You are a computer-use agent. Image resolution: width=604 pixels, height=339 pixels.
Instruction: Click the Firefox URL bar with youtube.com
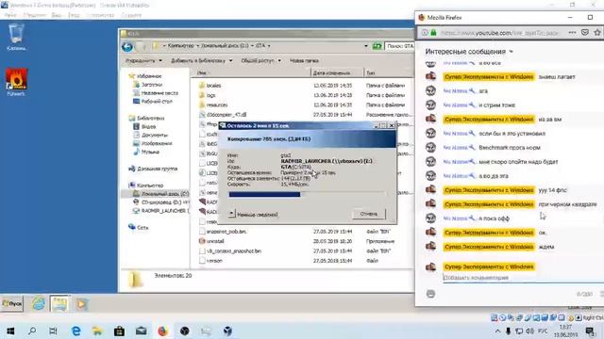pos(499,33)
